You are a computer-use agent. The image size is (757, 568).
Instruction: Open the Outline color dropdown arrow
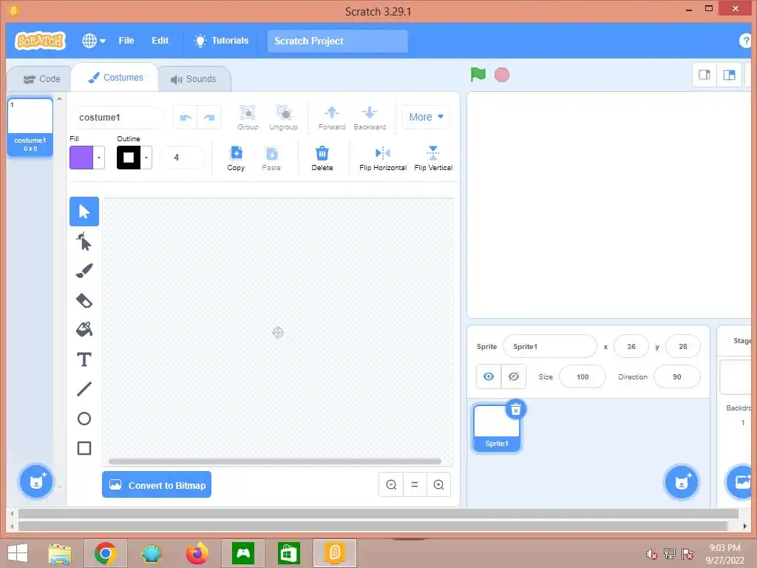click(146, 158)
